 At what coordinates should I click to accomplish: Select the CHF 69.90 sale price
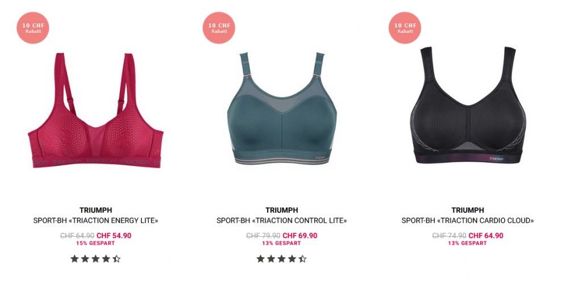pos(300,236)
